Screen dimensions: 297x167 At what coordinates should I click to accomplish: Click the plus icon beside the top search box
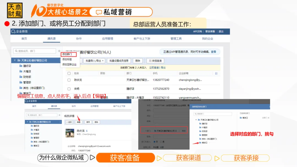59,51
